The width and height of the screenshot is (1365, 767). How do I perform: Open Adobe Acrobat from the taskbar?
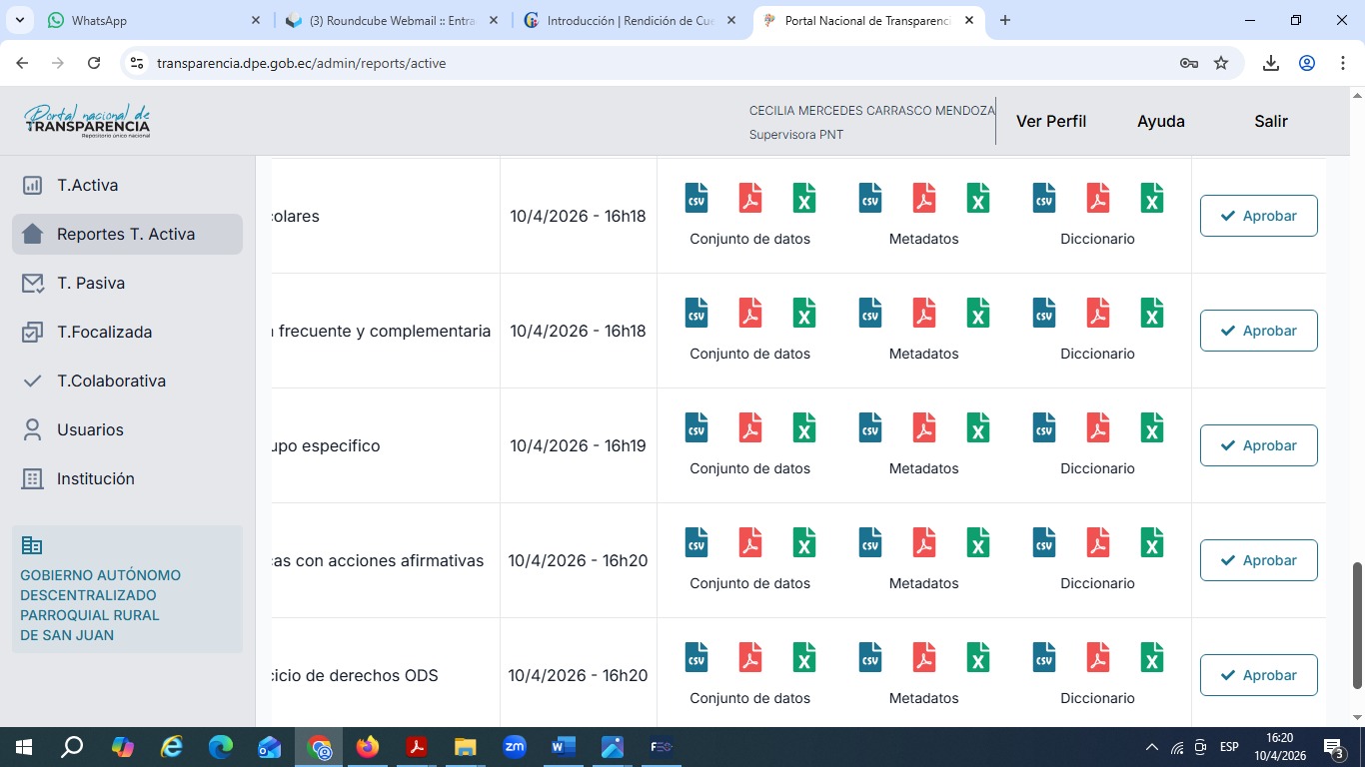pos(417,747)
